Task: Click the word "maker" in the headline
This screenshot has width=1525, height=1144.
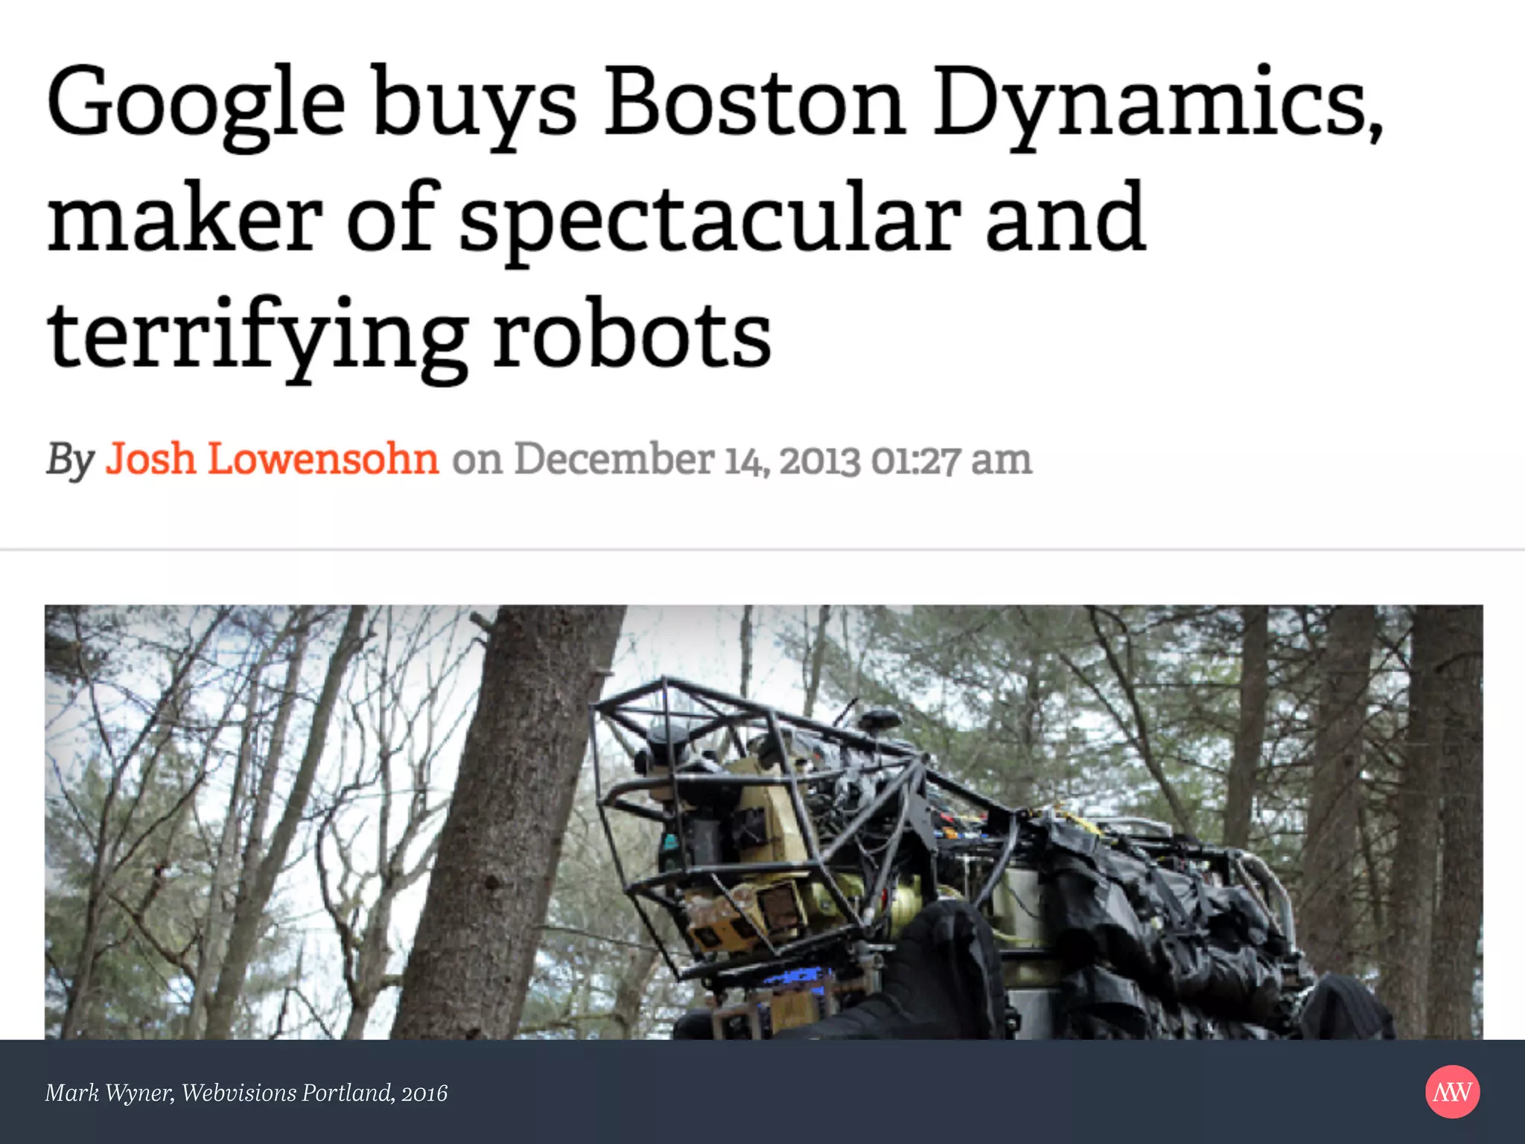Action: [185, 221]
